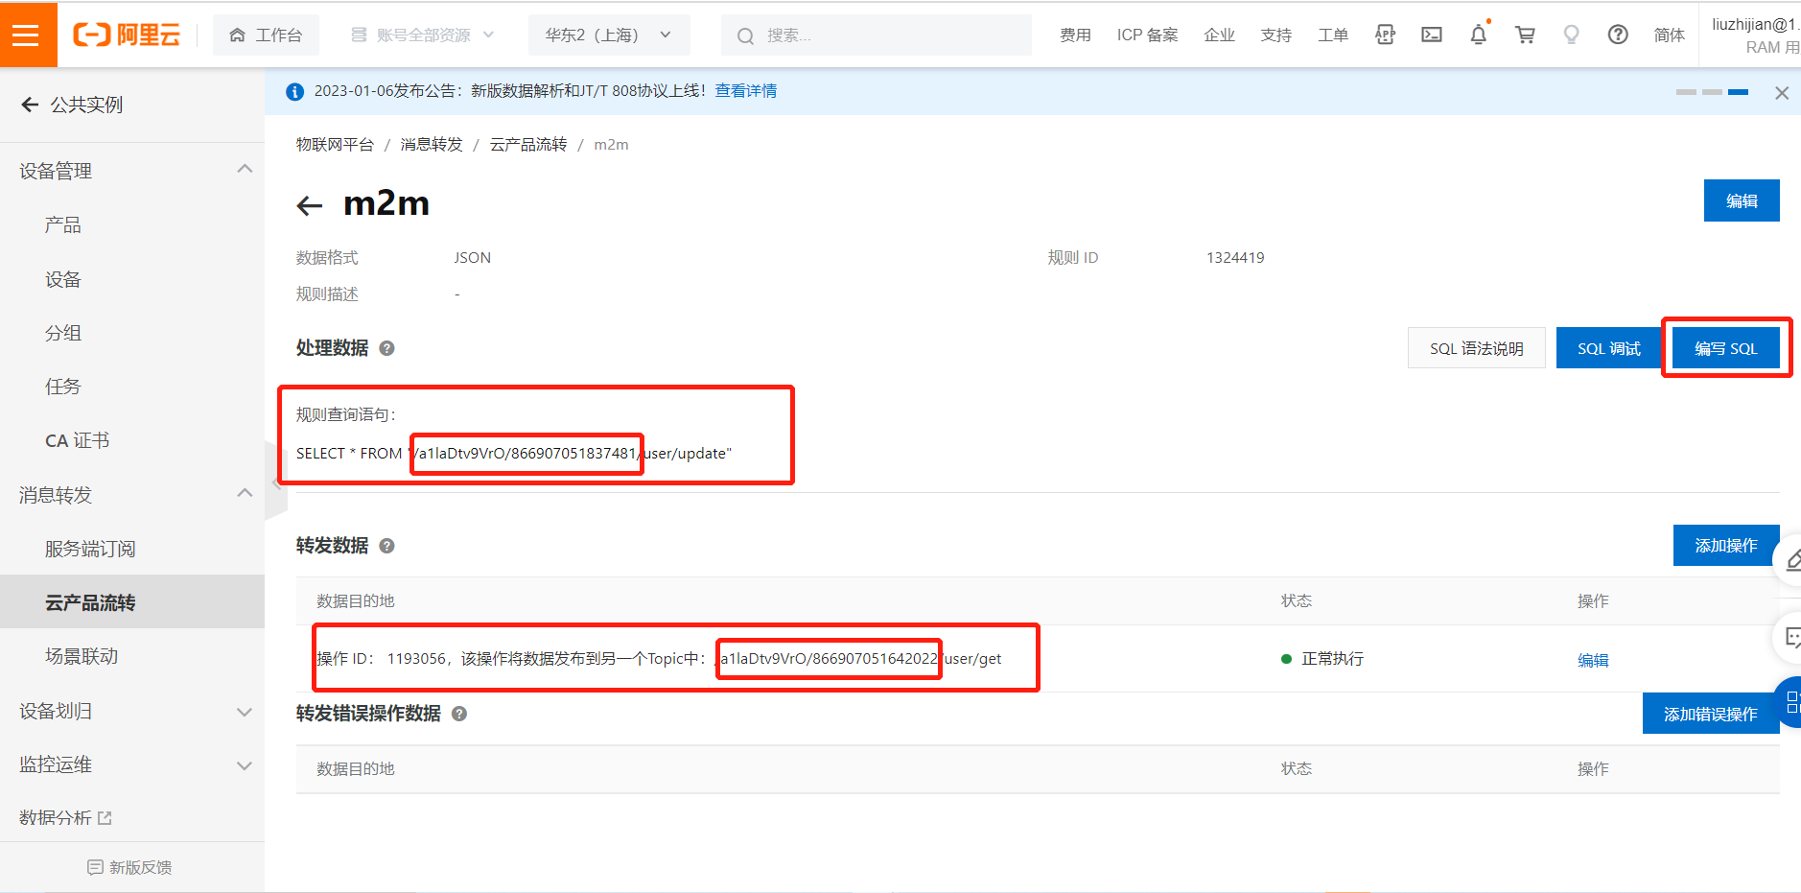This screenshot has width=1801, height=893.
Task: Click the 正常执行 status text
Action: pos(1332,659)
